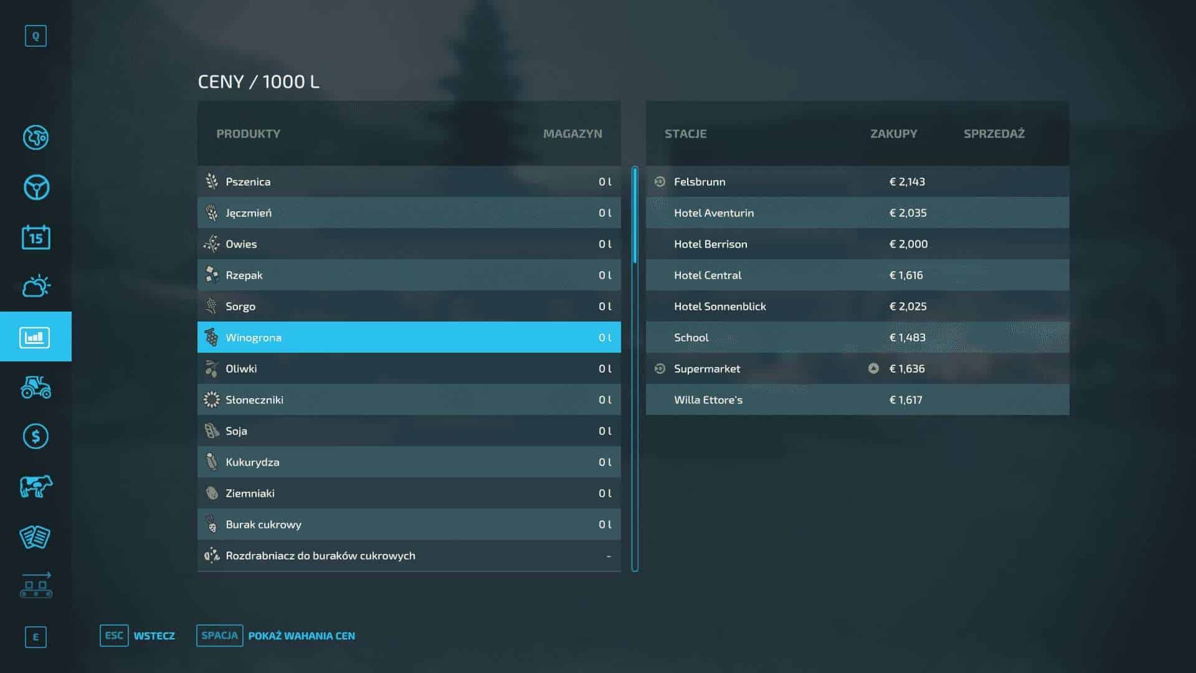Open the contracts papers sidebar icon

36,537
